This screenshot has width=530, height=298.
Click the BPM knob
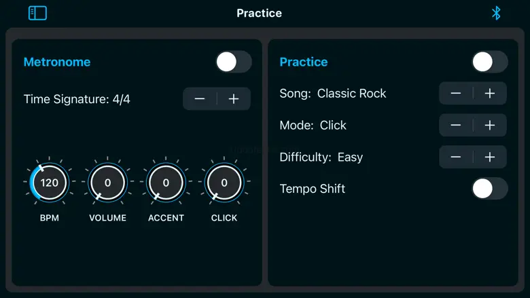pos(50,183)
